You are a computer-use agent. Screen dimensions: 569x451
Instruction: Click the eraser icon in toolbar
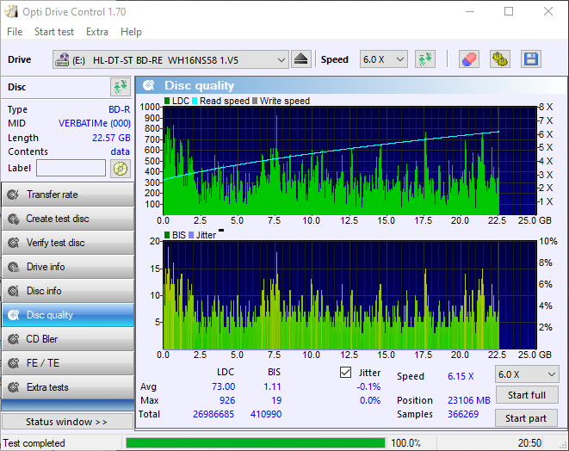[468, 59]
